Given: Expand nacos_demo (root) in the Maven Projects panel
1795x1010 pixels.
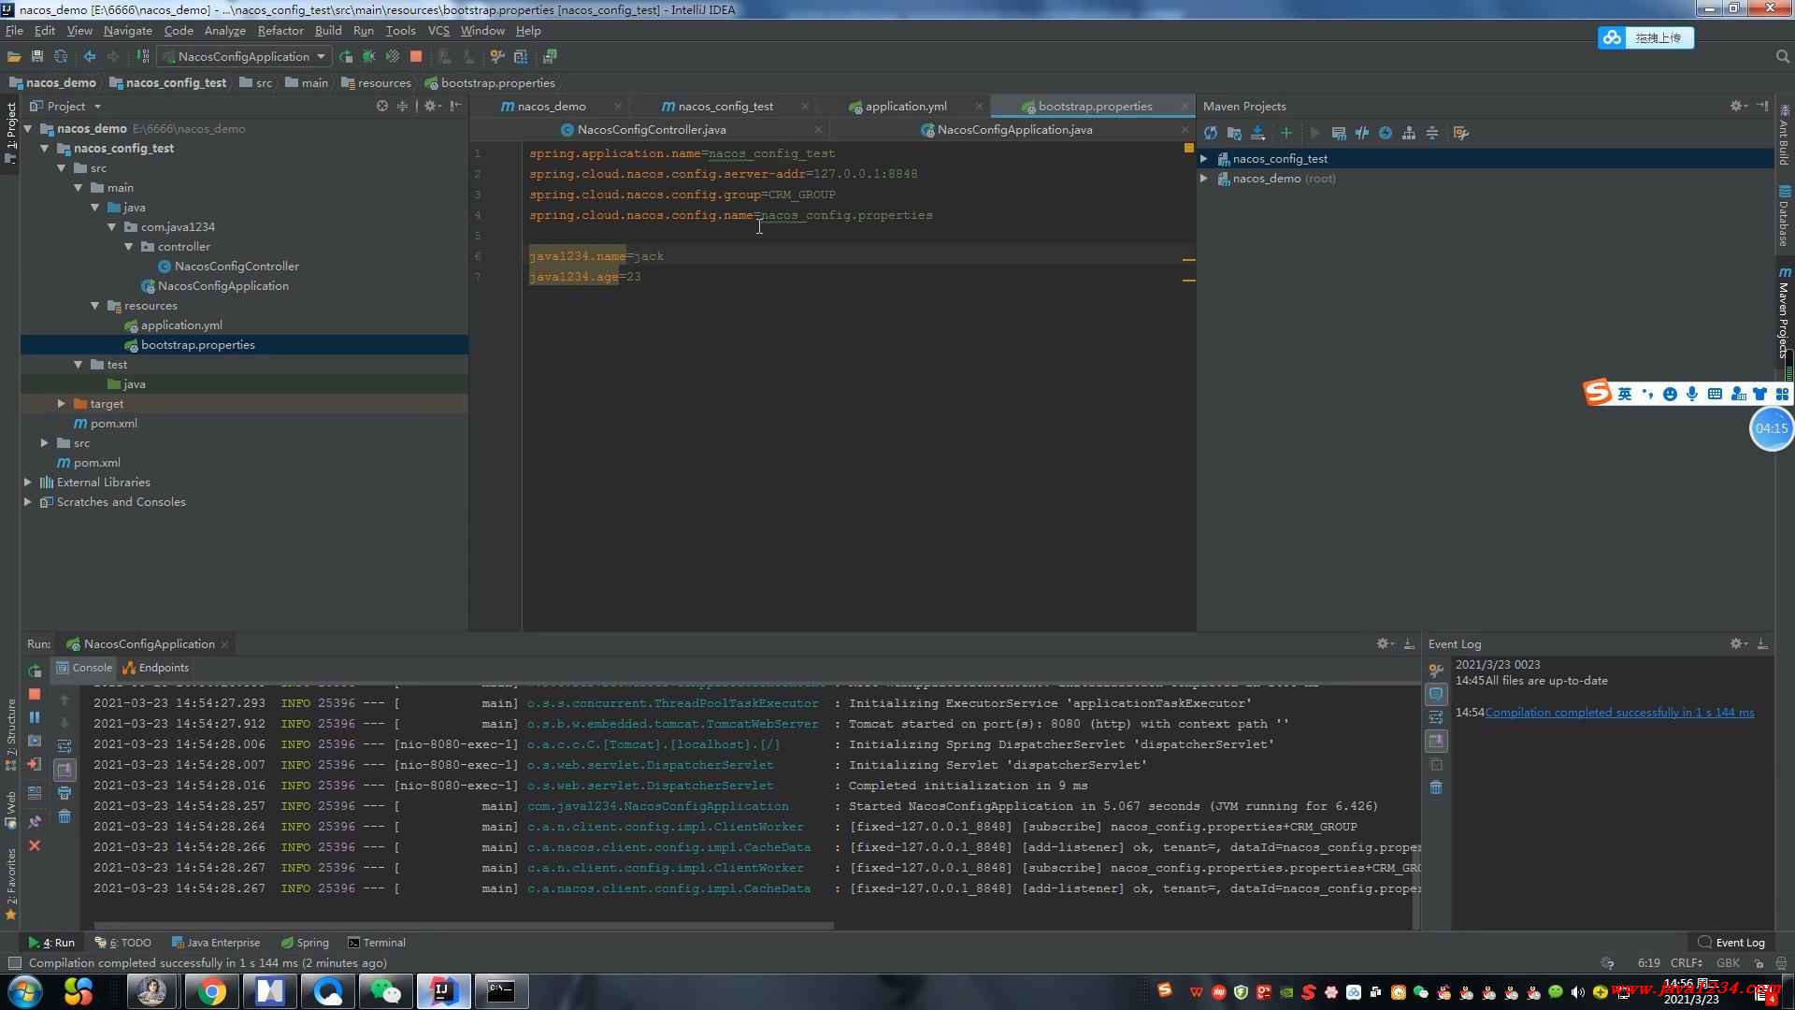Looking at the screenshot, I should coord(1204,179).
